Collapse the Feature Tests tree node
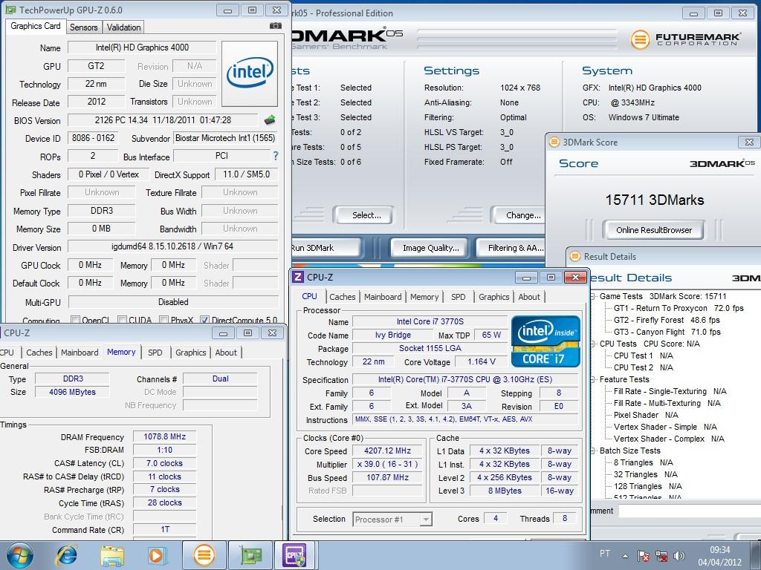The width and height of the screenshot is (761, 570). click(x=593, y=379)
